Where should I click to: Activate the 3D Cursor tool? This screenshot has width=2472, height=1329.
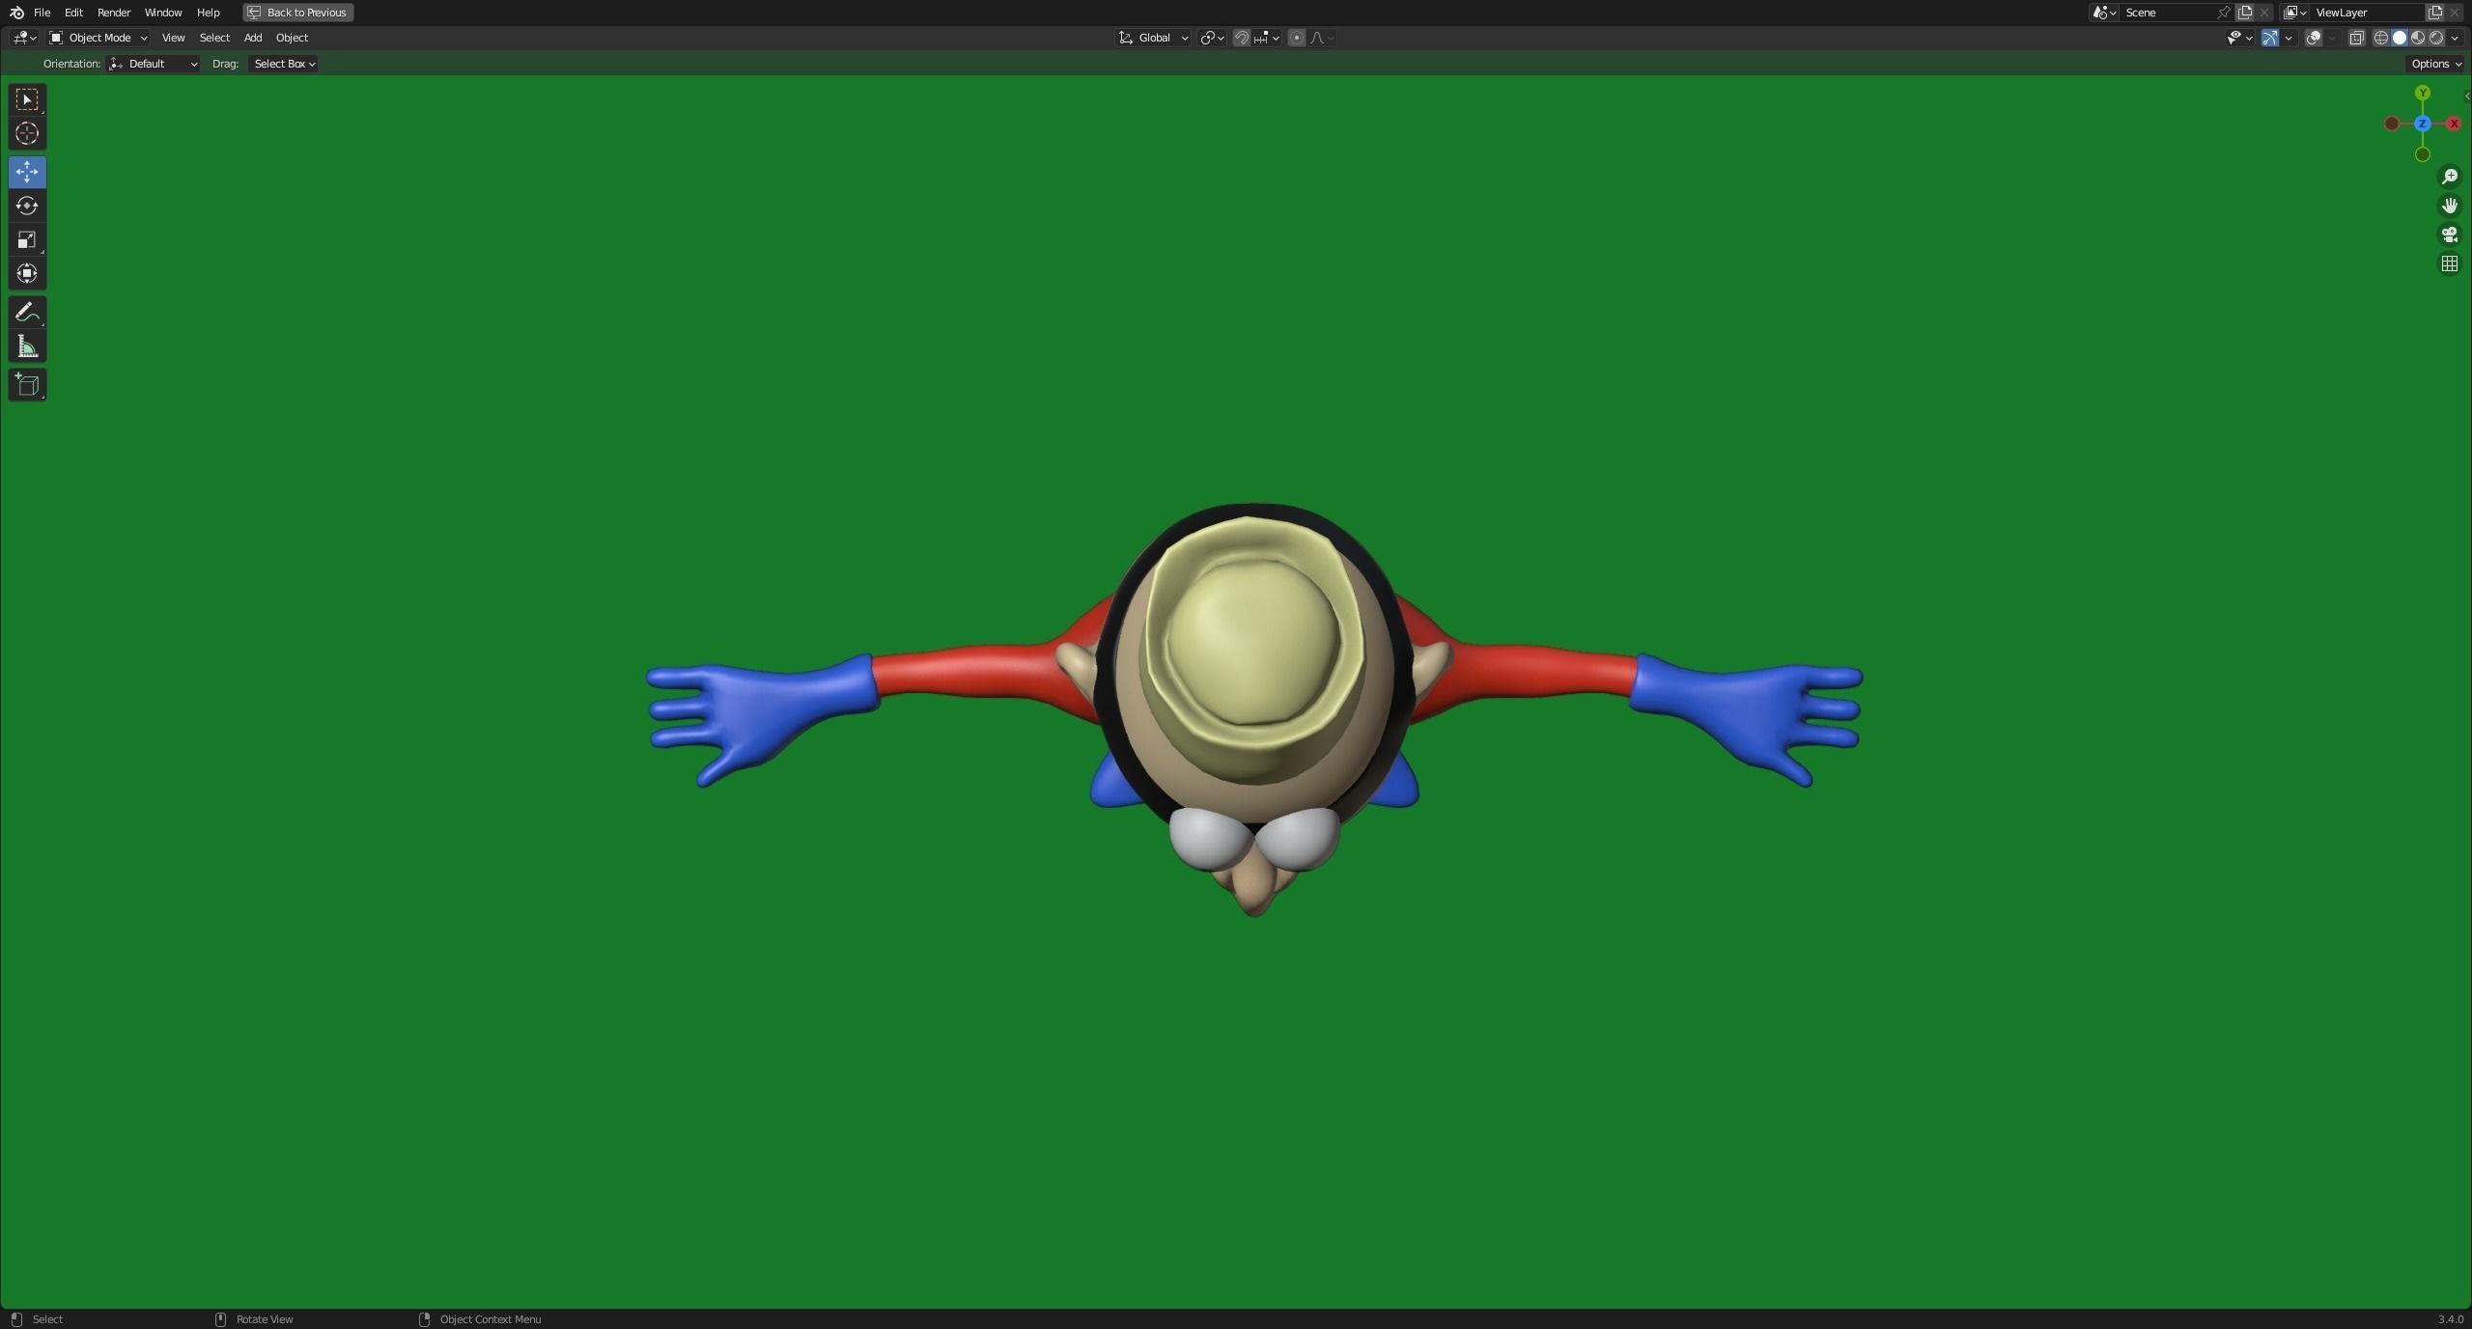[x=27, y=133]
